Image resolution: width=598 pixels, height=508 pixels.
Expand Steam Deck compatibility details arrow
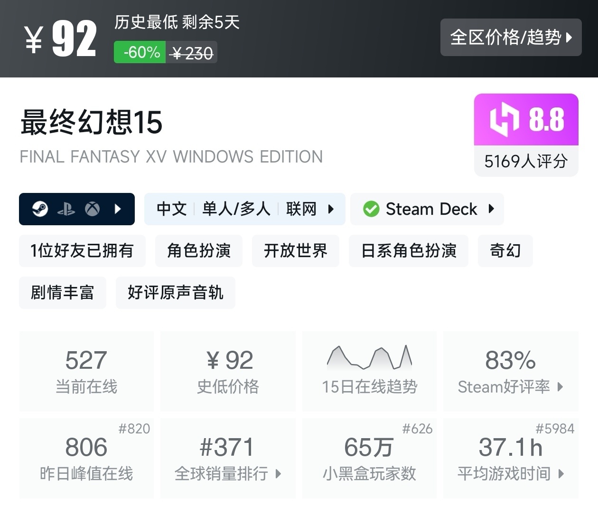491,209
